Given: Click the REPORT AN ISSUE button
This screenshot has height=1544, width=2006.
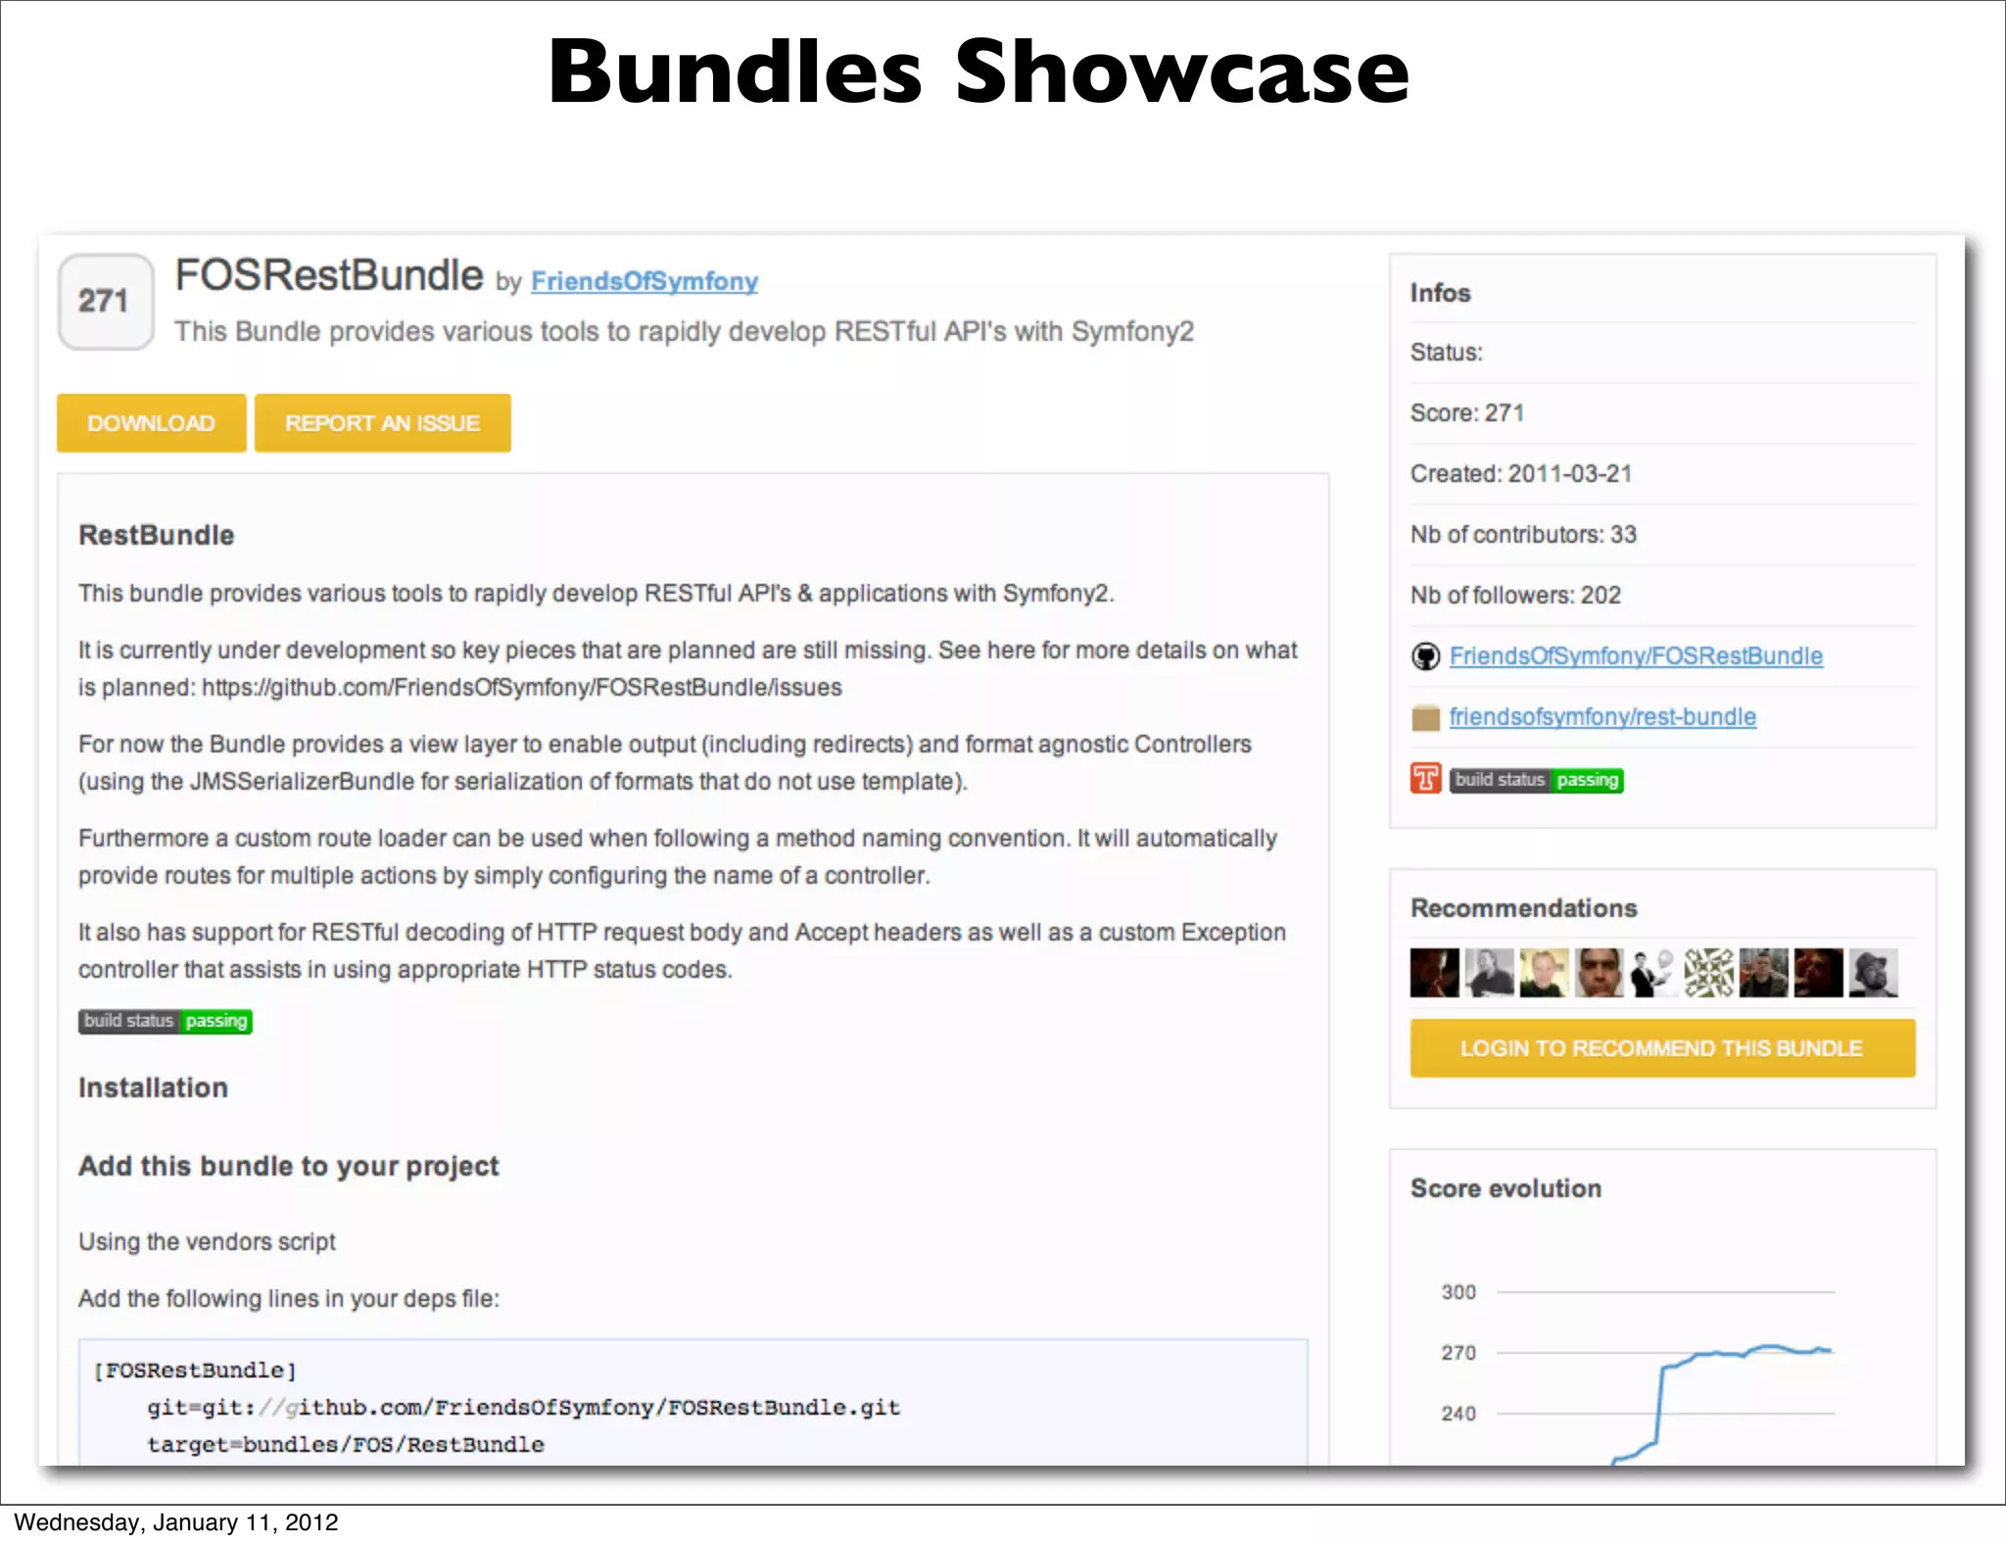Looking at the screenshot, I should (382, 423).
